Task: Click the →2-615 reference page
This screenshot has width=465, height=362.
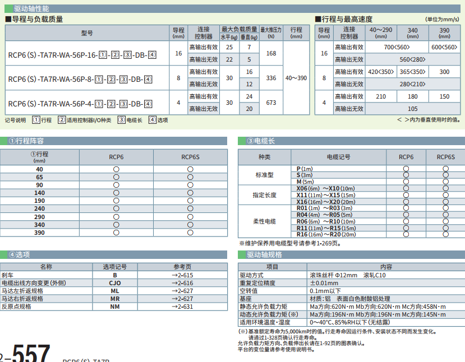Action: tap(182, 275)
